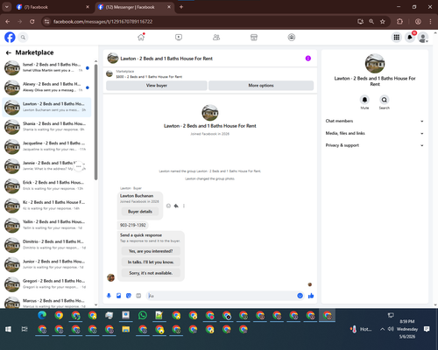Open the Windows notification center icon

pyautogui.click(x=427, y=329)
